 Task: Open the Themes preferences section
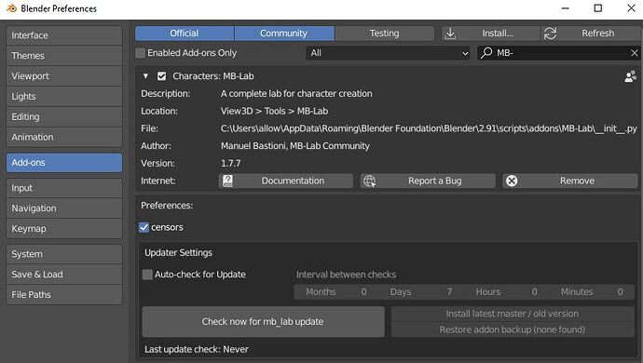tap(64, 56)
